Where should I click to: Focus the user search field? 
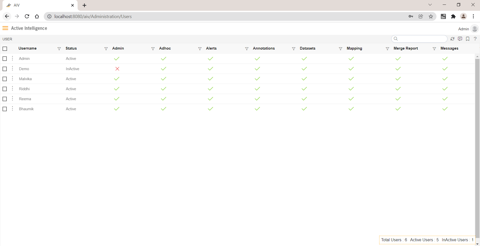click(419, 39)
